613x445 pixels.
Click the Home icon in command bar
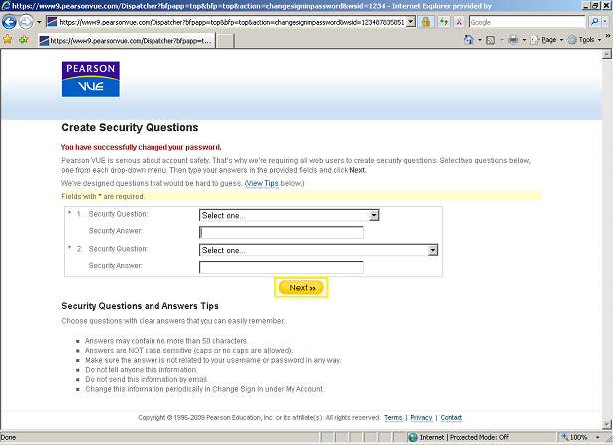469,40
